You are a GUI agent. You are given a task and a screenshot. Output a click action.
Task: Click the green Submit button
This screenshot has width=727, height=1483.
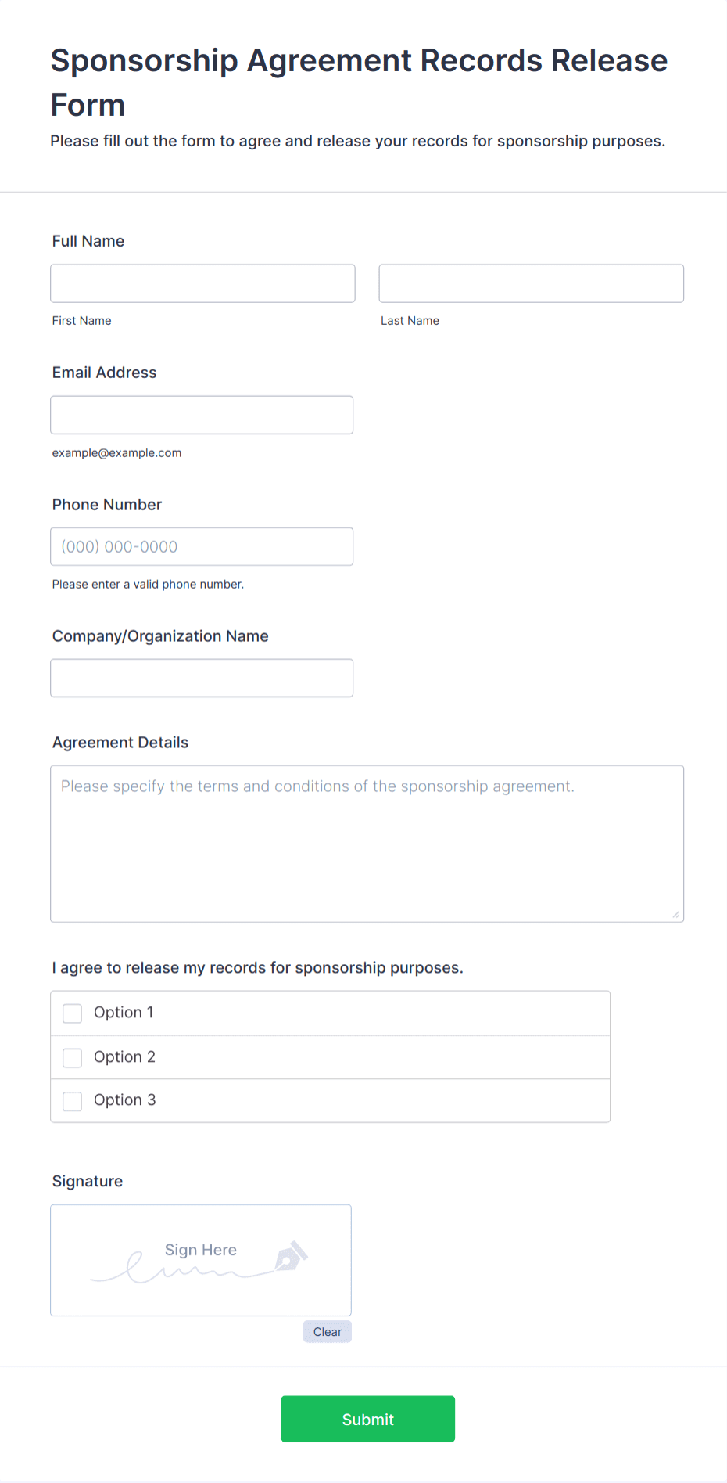[367, 1418]
